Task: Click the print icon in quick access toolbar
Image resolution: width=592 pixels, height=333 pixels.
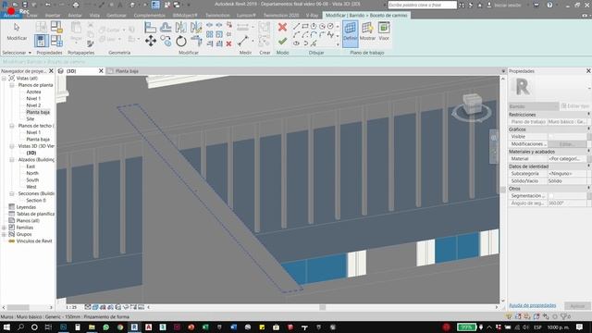Action: (x=76, y=5)
